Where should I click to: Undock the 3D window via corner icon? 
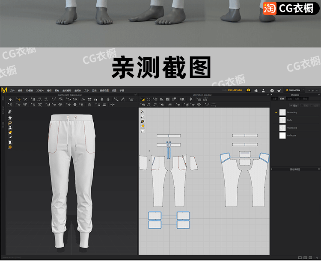point(136,95)
